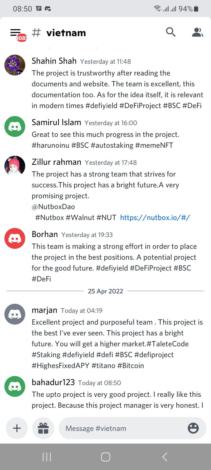Open the nutbox.io hyperlink
Image resolution: width=211 pixels, height=470 pixels.
pos(155,218)
